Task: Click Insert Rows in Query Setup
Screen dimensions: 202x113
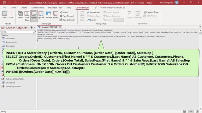Action: point(93,12)
